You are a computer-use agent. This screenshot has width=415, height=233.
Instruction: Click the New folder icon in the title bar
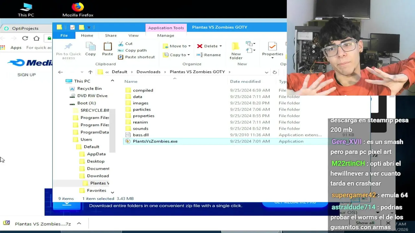pos(81,27)
